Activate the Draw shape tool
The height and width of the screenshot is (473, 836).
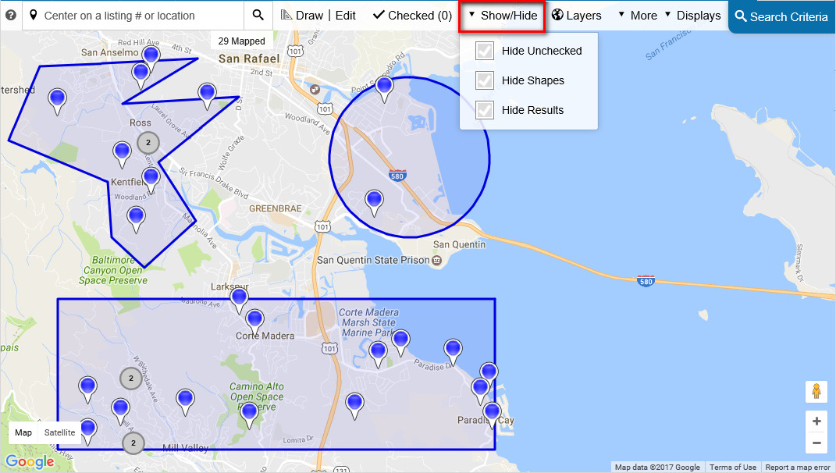[x=302, y=16]
